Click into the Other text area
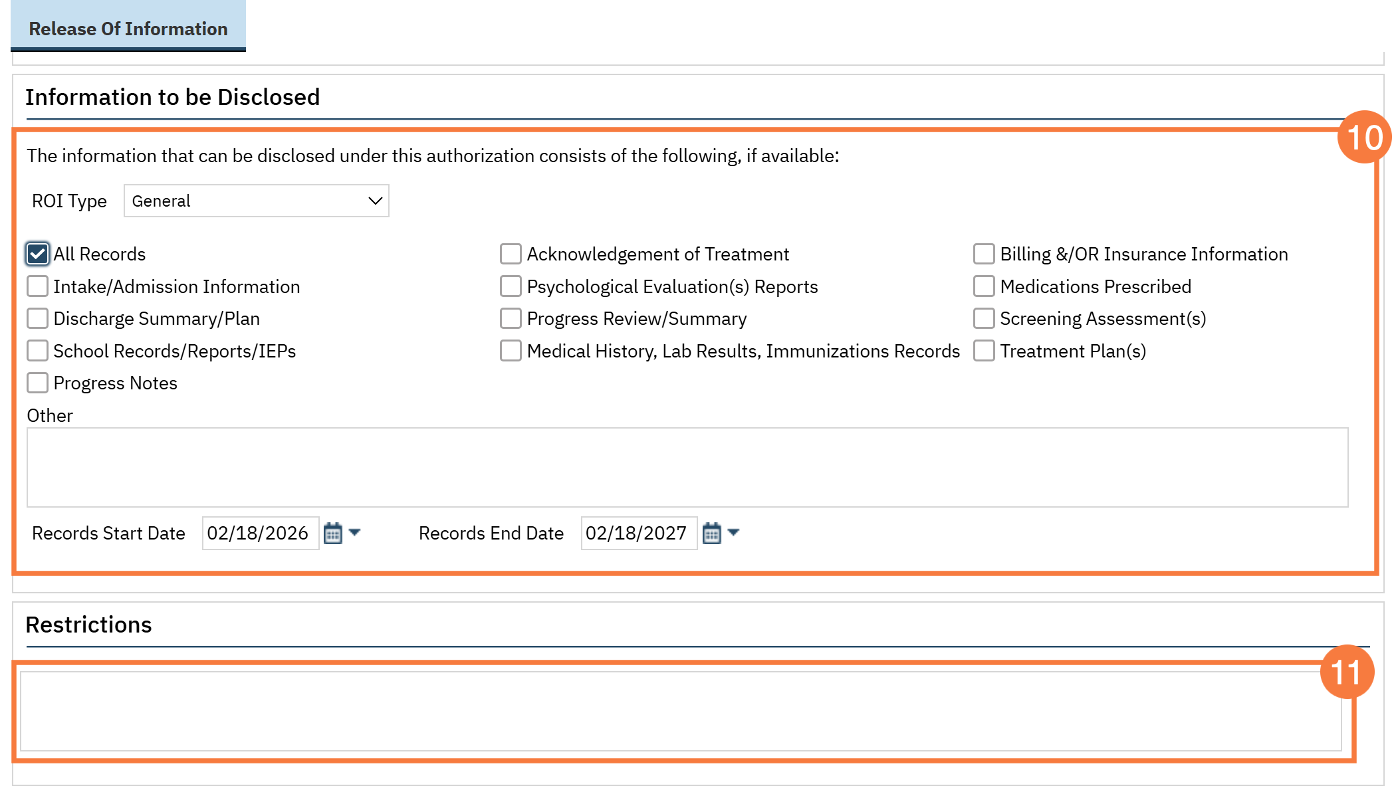Image resolution: width=1396 pixels, height=792 pixels. coord(687,467)
